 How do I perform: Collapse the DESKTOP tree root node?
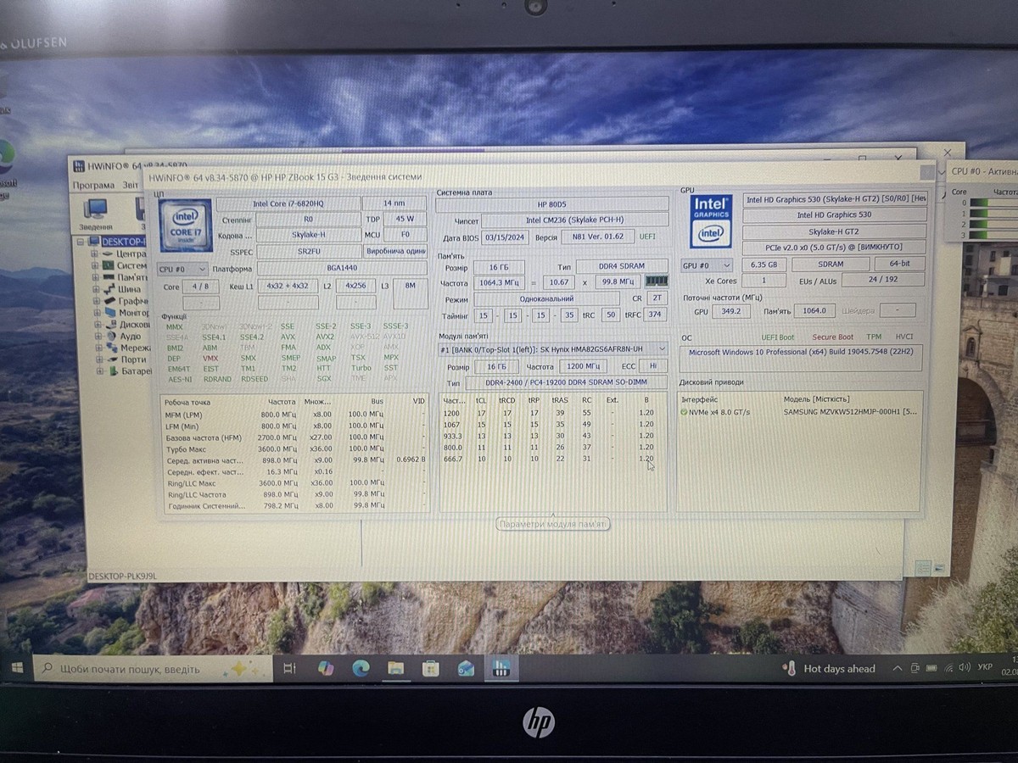pos(81,242)
